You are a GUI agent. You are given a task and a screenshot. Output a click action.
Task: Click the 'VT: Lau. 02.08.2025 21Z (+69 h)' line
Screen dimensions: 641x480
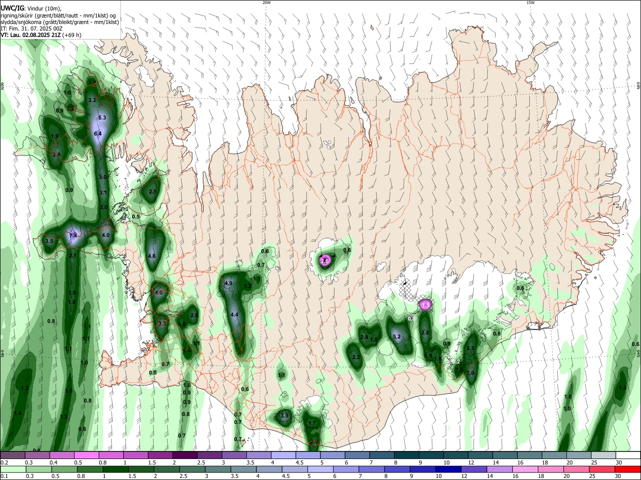point(41,35)
